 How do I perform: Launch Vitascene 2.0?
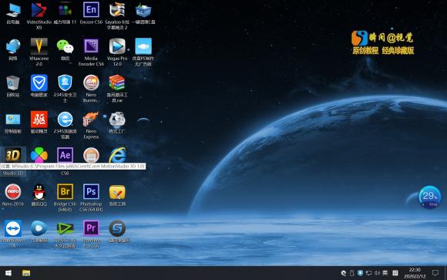[x=39, y=46]
